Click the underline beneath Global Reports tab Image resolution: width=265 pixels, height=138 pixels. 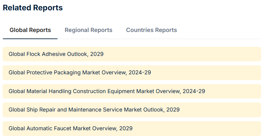pos(30,39)
